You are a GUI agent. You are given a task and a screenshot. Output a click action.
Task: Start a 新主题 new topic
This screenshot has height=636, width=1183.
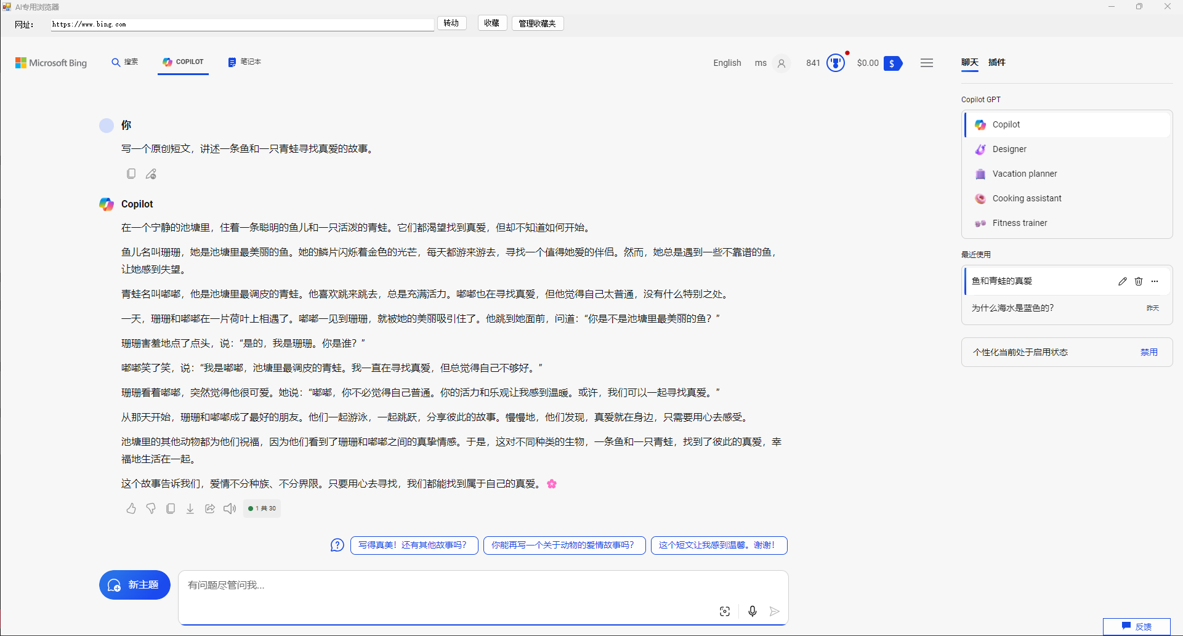(x=135, y=585)
